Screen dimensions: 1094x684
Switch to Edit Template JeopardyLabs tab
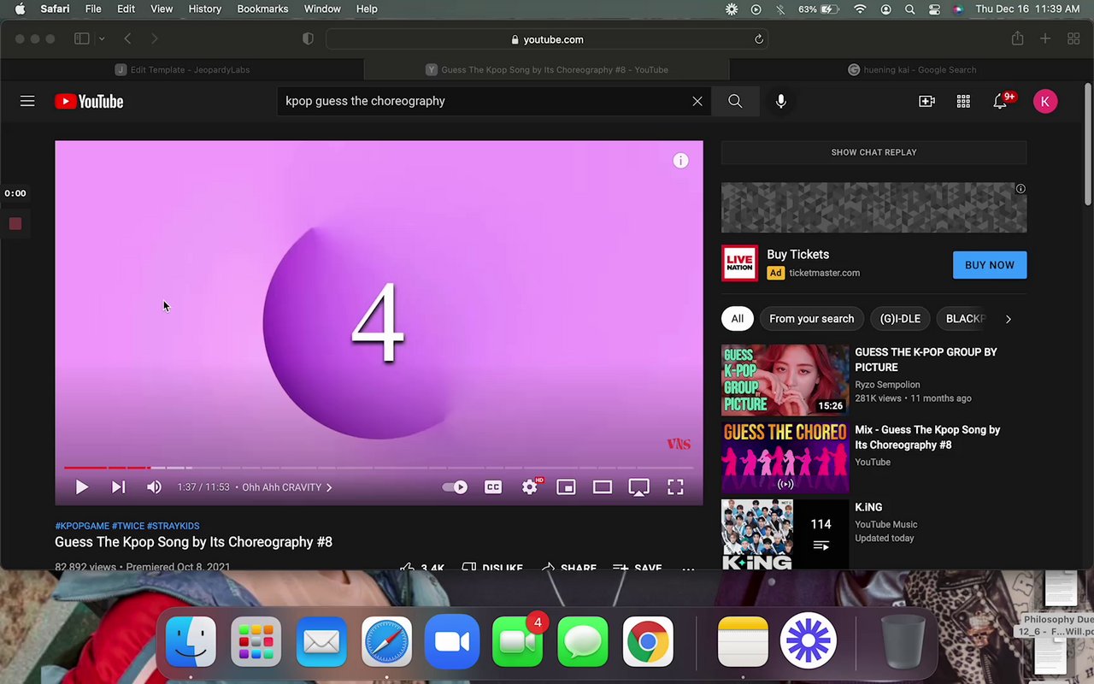[183, 69]
